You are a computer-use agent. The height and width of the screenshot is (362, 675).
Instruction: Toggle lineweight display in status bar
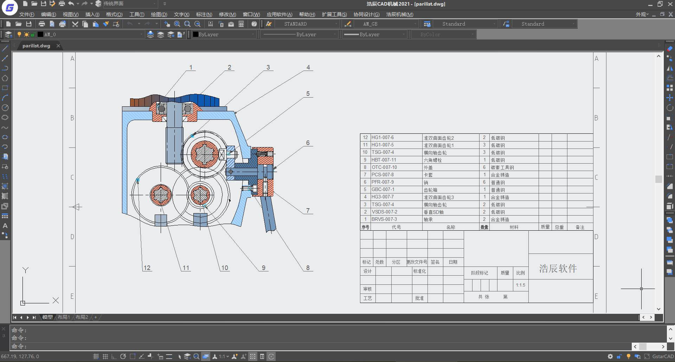tap(169, 356)
